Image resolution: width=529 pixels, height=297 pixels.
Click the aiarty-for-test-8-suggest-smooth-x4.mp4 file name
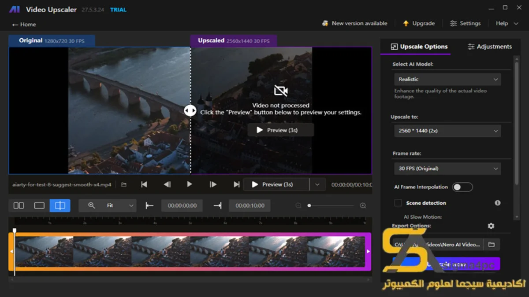62,185
